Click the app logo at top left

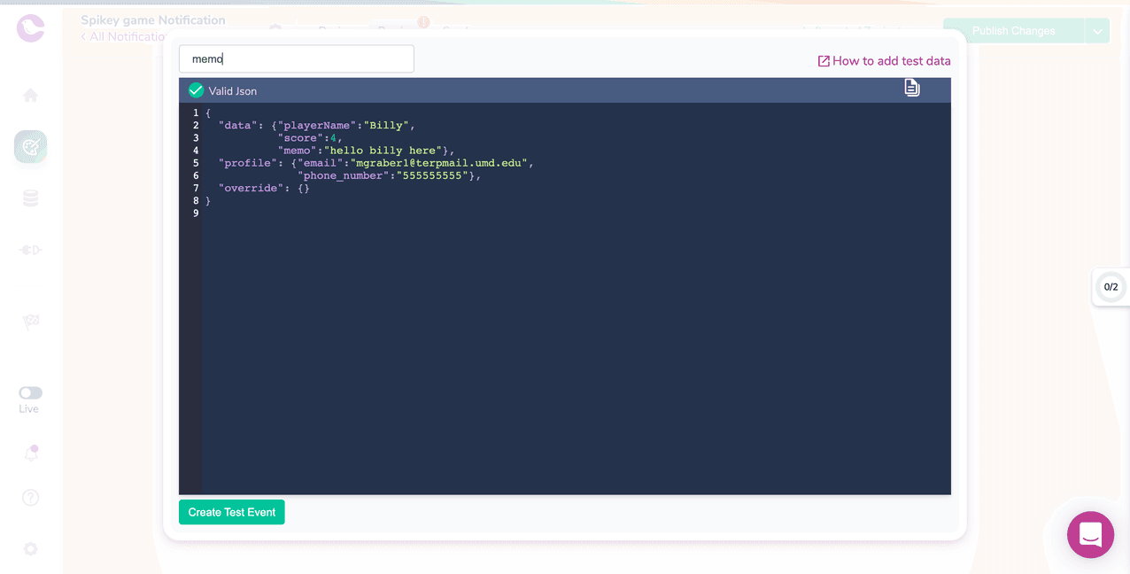tap(30, 28)
